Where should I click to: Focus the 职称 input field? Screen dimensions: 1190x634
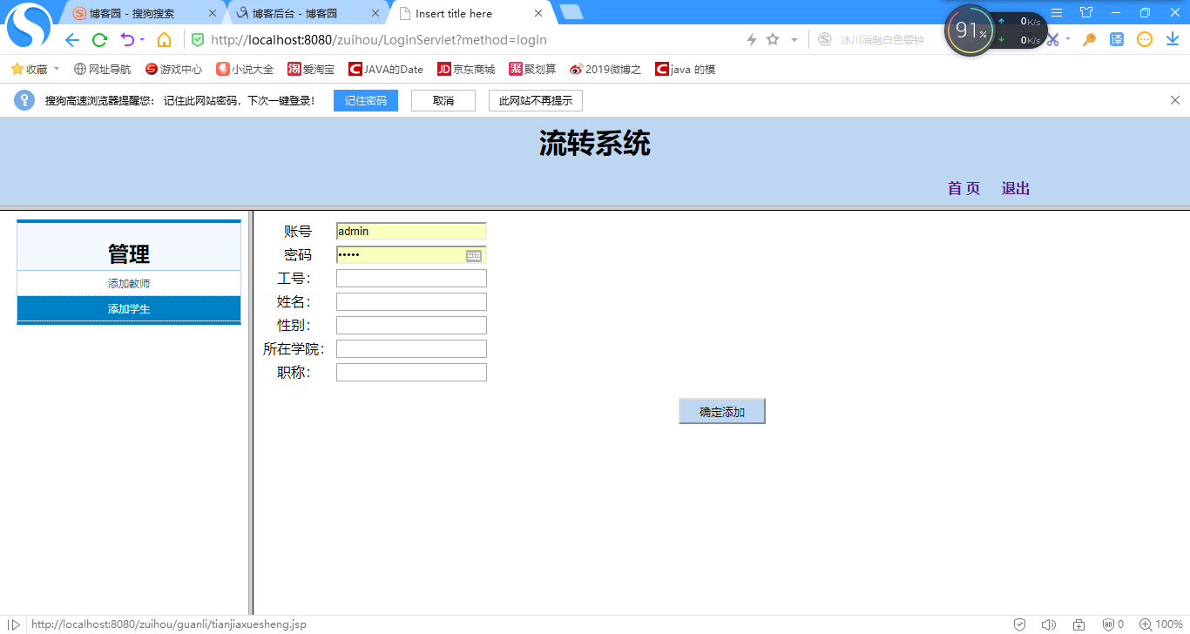411,372
